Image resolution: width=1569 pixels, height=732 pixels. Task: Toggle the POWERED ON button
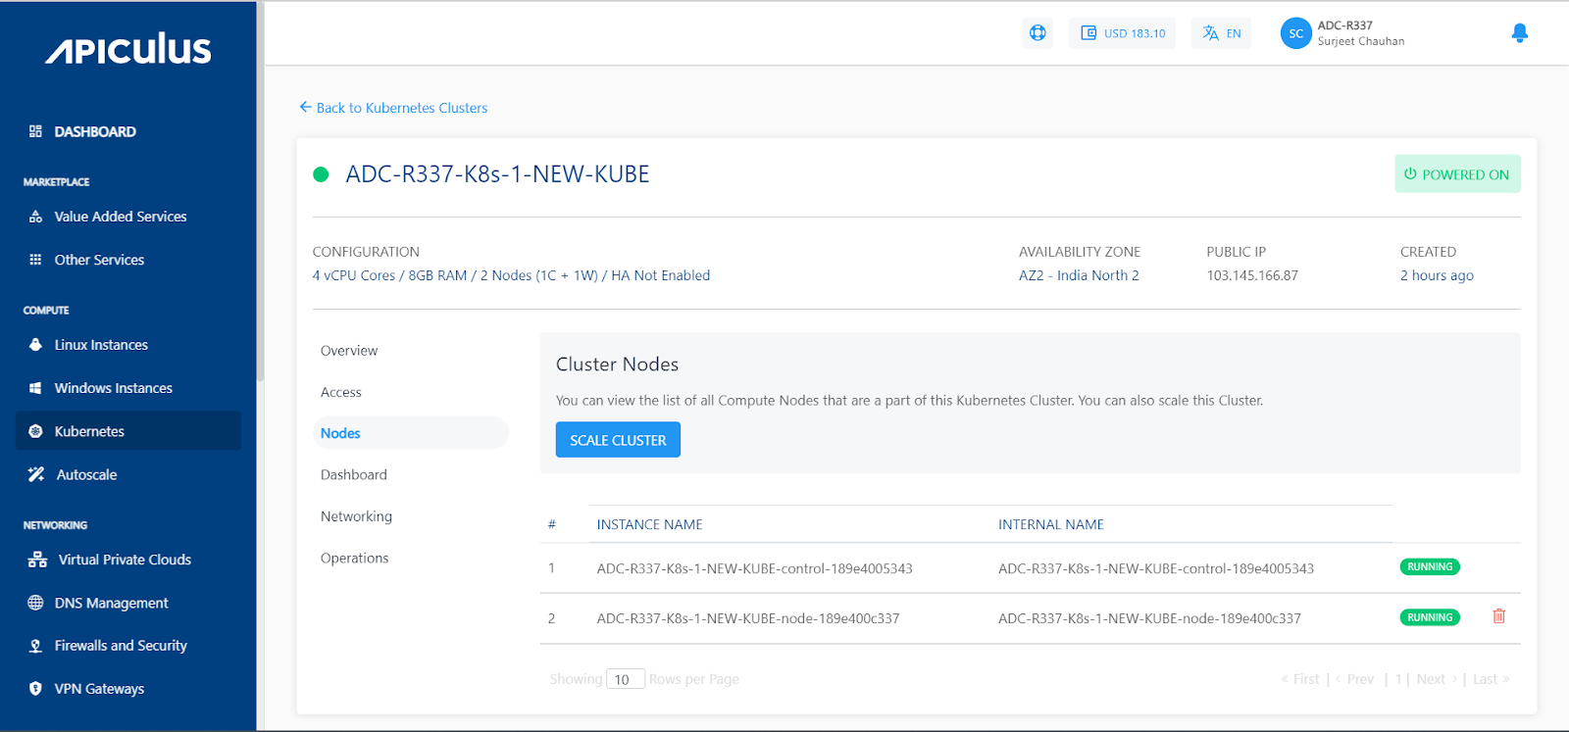[1457, 174]
